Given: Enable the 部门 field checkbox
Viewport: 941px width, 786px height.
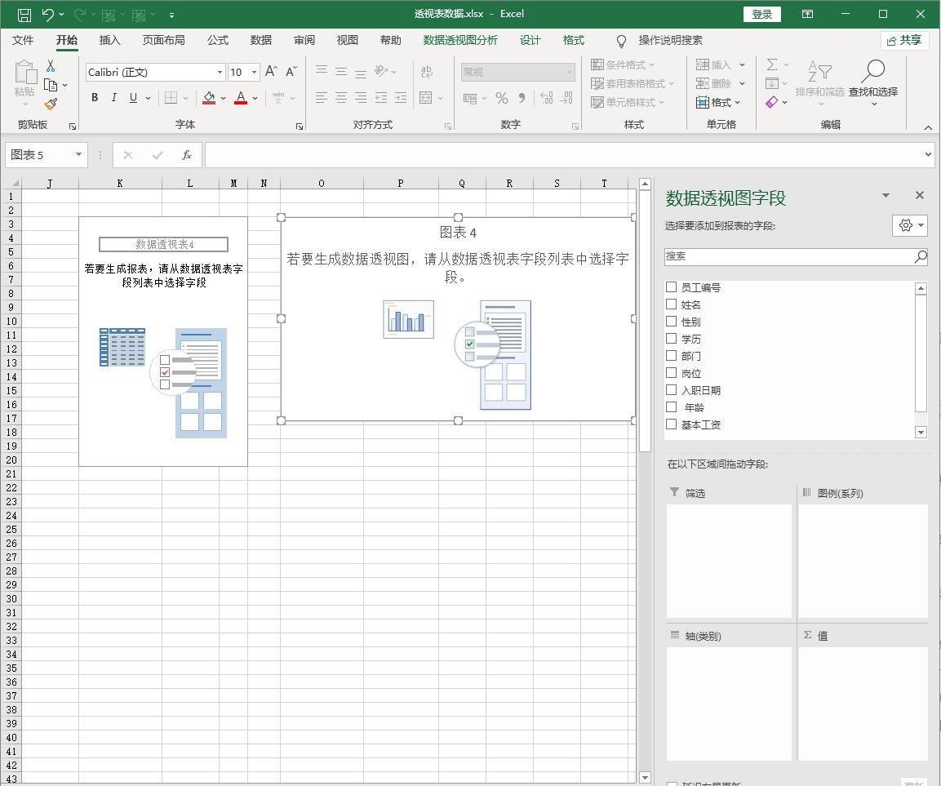Looking at the screenshot, I should click(x=672, y=356).
